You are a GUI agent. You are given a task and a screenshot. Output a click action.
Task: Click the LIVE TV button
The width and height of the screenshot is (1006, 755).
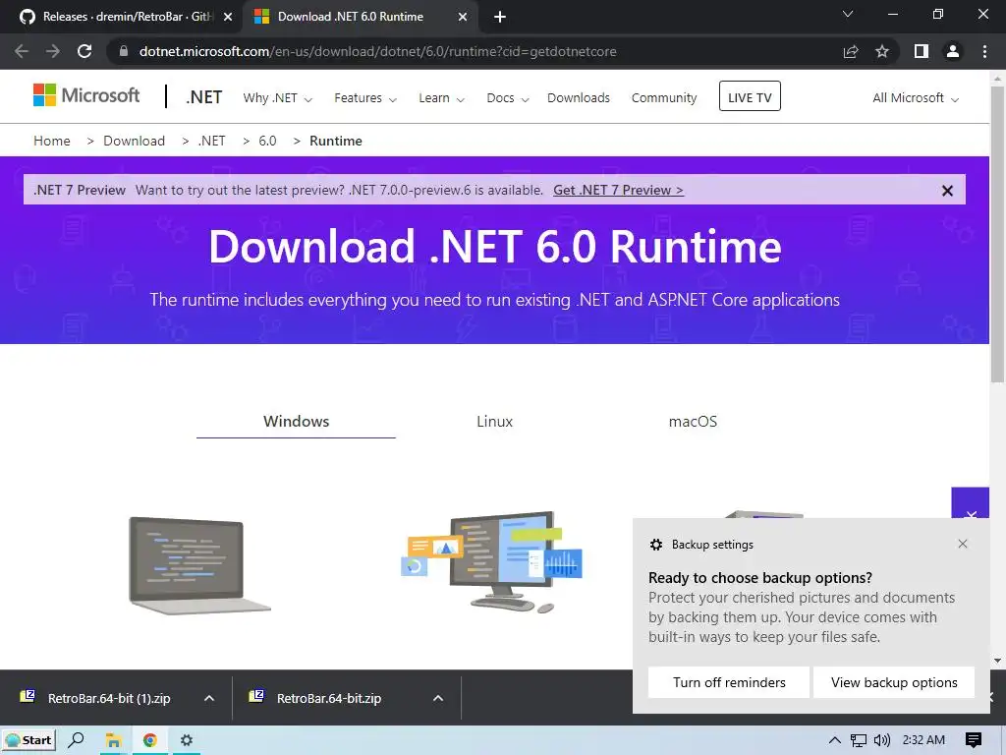pyautogui.click(x=750, y=96)
